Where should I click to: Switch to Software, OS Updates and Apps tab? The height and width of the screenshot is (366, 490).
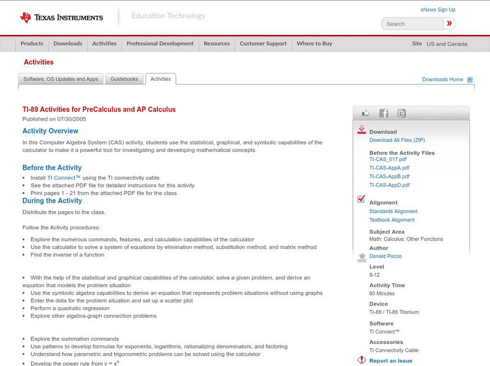(x=61, y=79)
